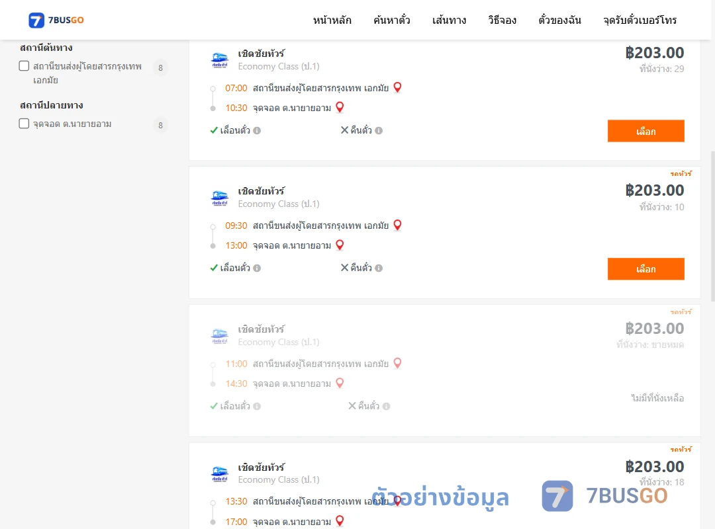
Task: Open the จุดรับตั๋วเบอร์โทร menu item
Action: [x=640, y=20]
